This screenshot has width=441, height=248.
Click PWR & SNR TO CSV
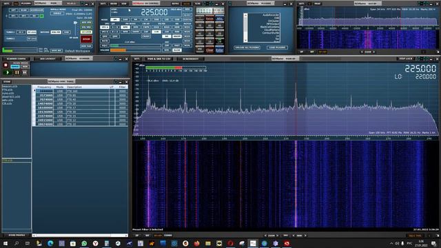[x=159, y=59]
